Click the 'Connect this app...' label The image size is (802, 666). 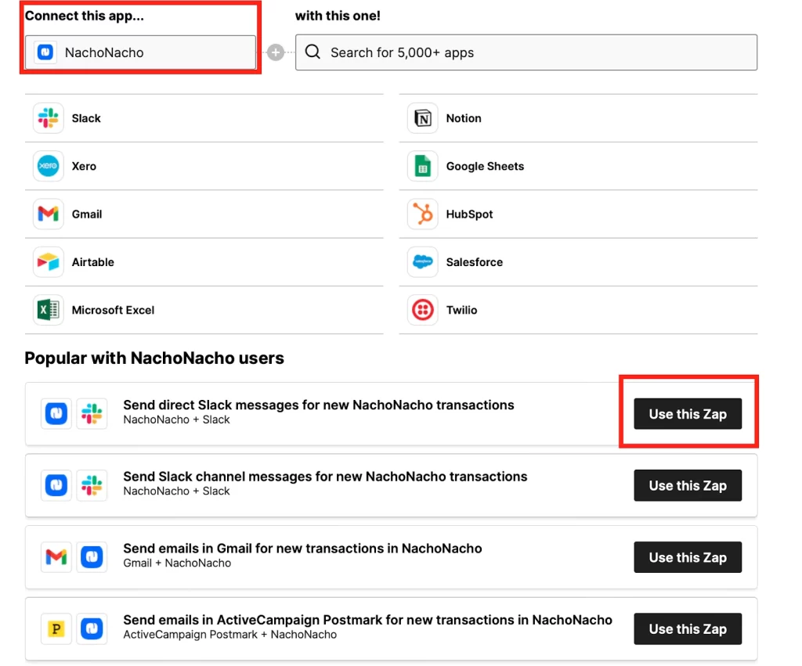pos(85,16)
